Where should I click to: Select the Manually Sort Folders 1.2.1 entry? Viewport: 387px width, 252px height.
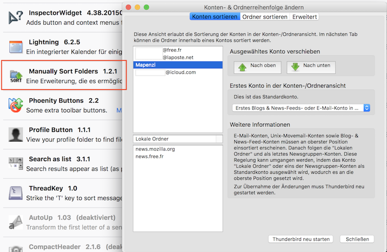pyautogui.click(x=63, y=76)
